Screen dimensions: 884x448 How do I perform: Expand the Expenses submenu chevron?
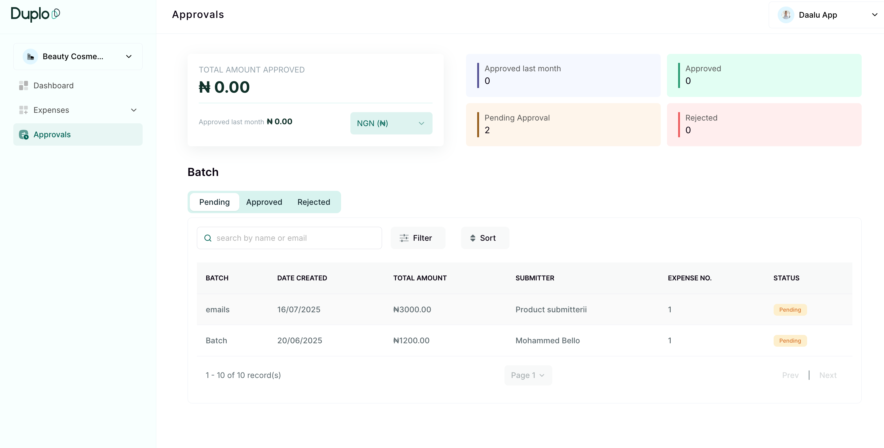coord(134,110)
